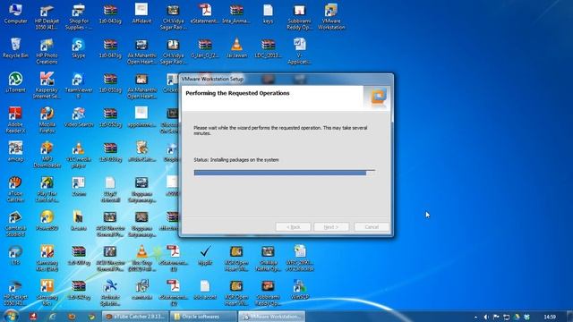Open the volume control in system tray
The width and height of the screenshot is (573, 322).
click(485, 317)
